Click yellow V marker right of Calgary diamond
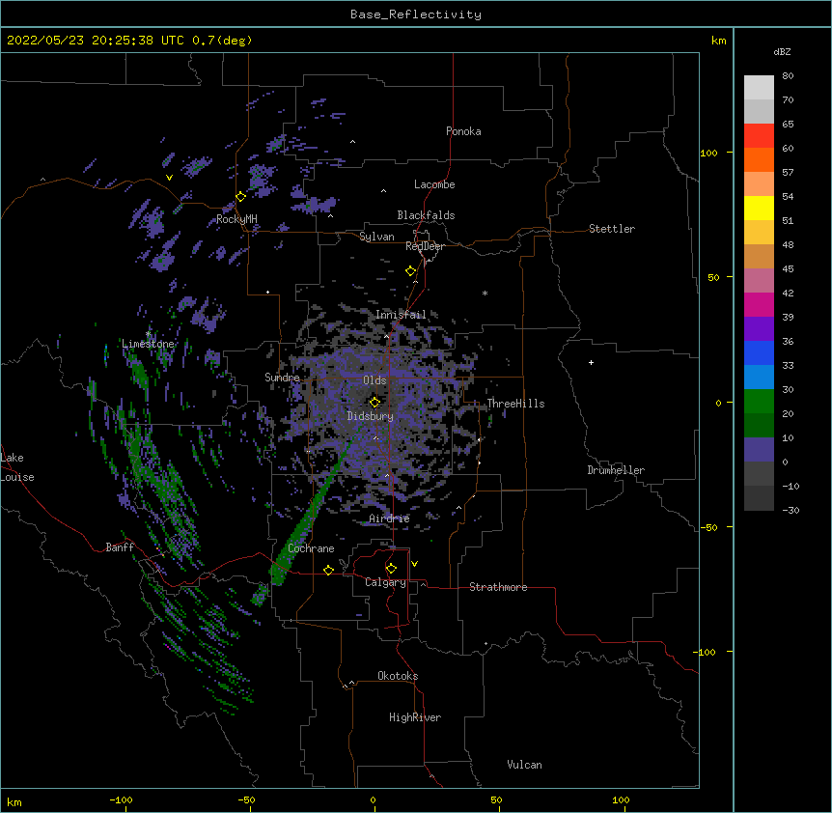 pos(414,564)
